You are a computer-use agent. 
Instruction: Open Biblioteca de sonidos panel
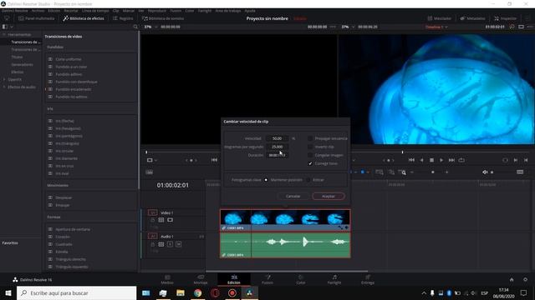click(x=163, y=18)
